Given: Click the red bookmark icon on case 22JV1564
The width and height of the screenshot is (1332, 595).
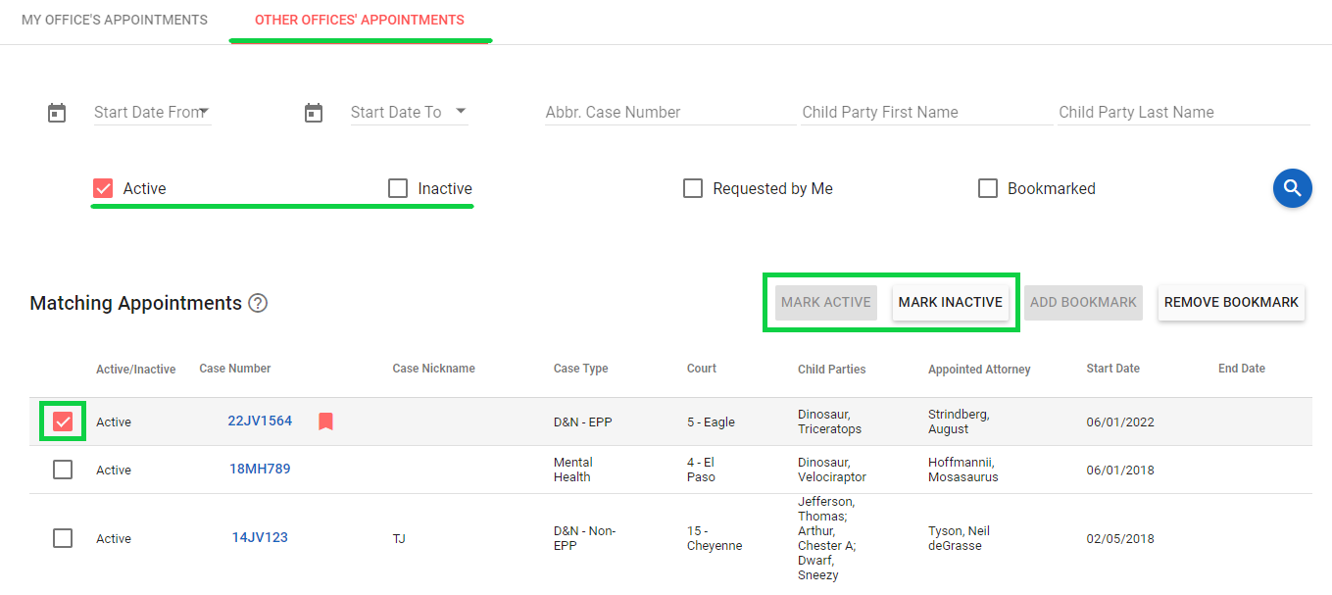Looking at the screenshot, I should click(325, 421).
